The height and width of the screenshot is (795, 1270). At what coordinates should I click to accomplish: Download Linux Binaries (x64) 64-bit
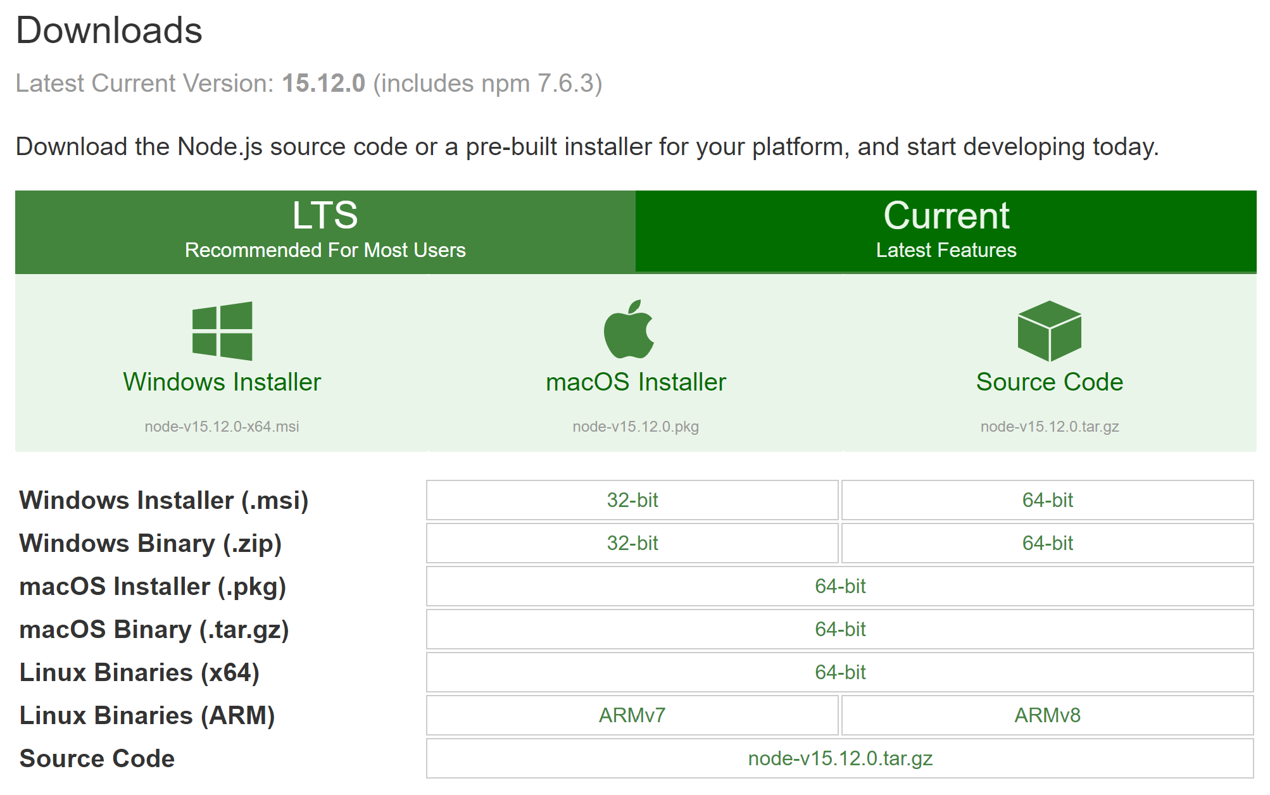840,672
